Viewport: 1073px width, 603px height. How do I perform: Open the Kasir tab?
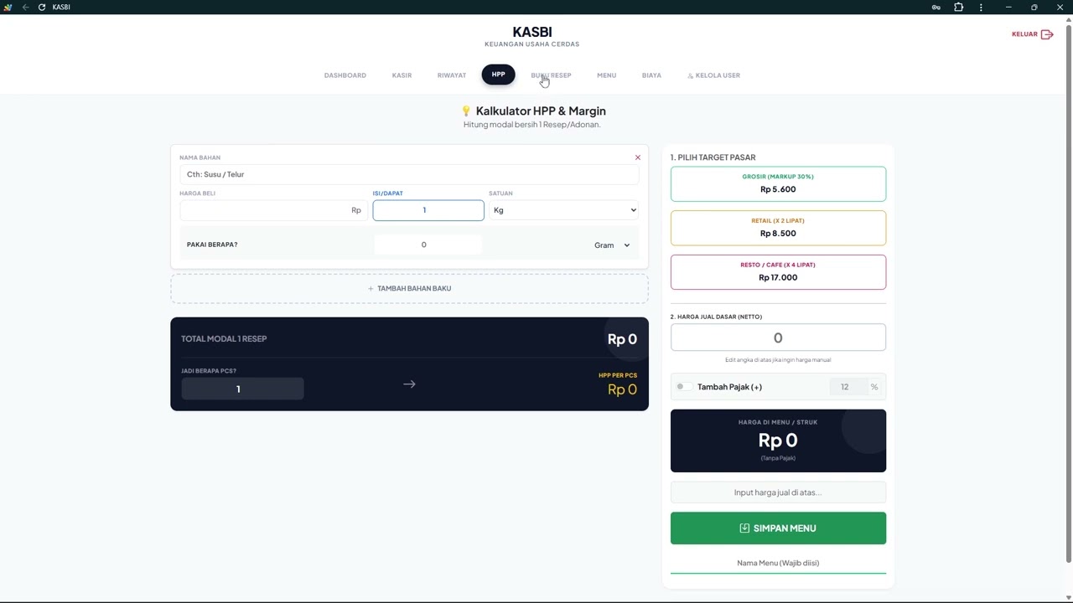point(402,75)
